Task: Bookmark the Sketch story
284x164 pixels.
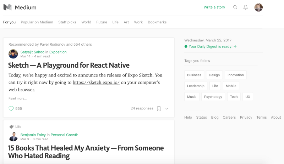Action: [x=159, y=108]
